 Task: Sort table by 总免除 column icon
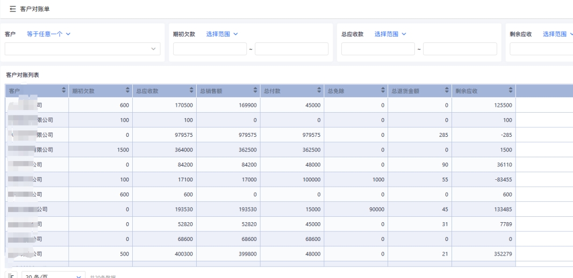click(383, 91)
